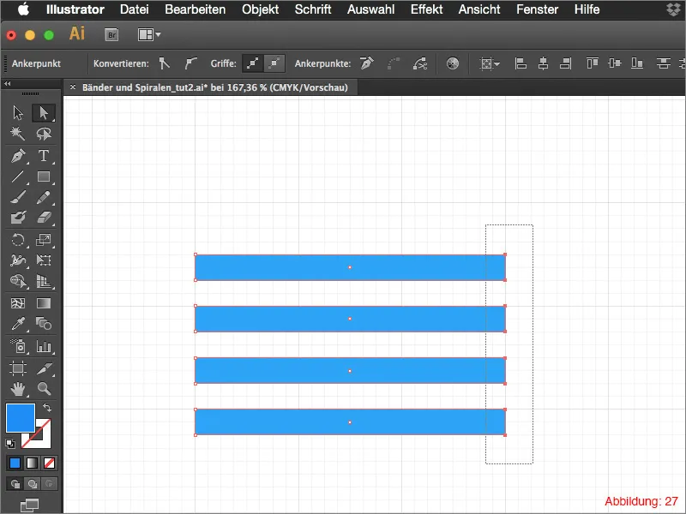Align anchors horizontally right
This screenshot has width=686, height=514.
[x=566, y=63]
